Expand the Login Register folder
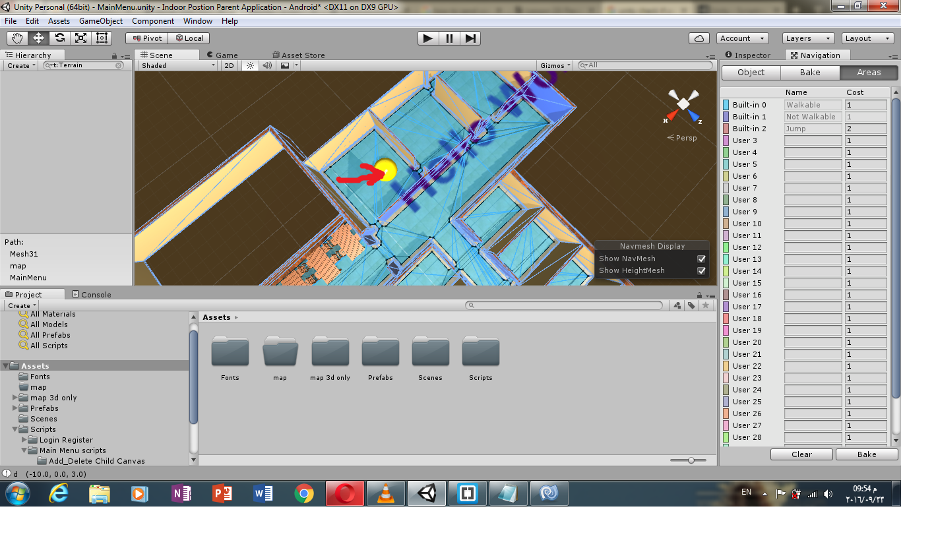The height and width of the screenshot is (554, 934). [x=24, y=440]
